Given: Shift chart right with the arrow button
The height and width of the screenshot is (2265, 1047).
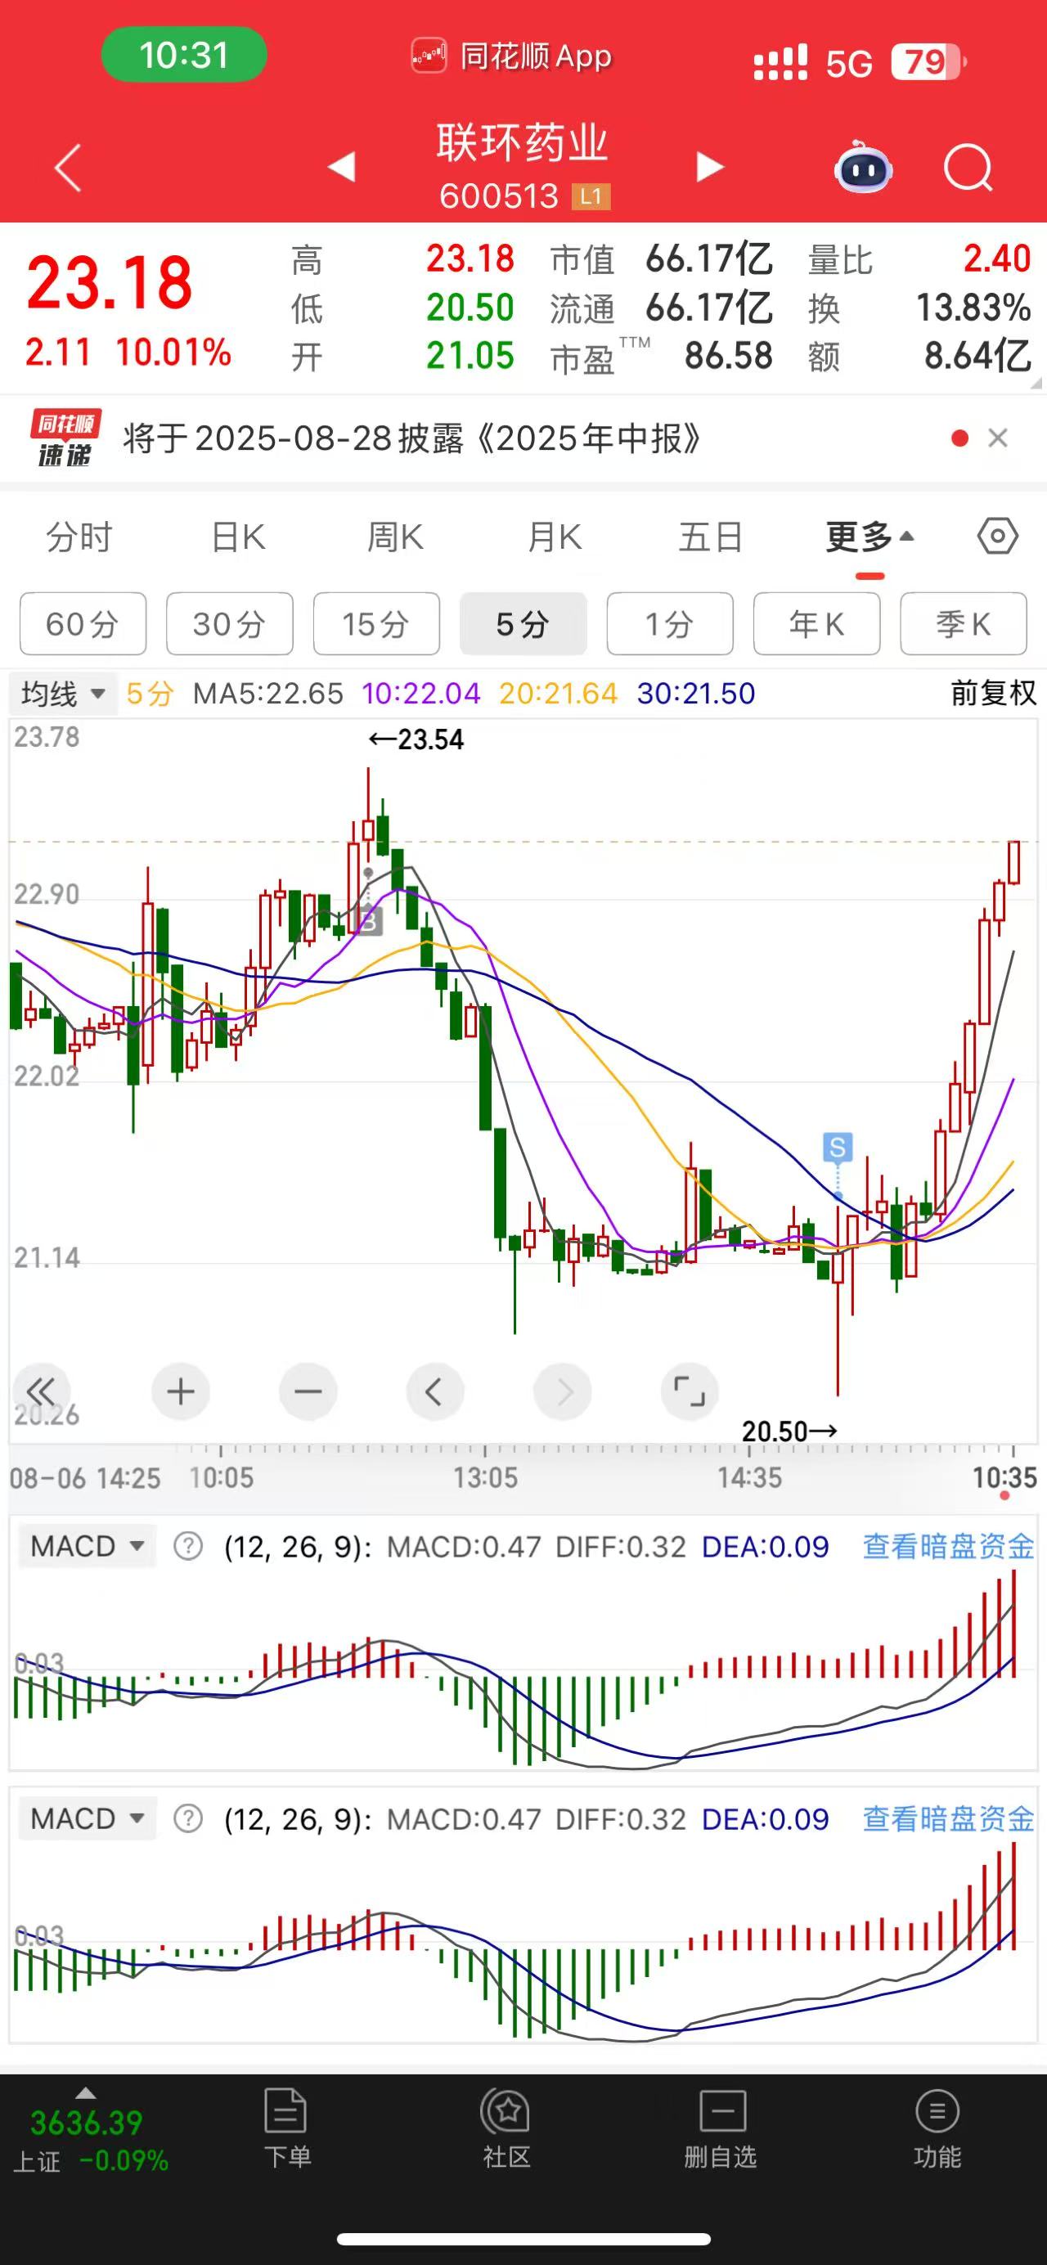Looking at the screenshot, I should (x=563, y=1392).
